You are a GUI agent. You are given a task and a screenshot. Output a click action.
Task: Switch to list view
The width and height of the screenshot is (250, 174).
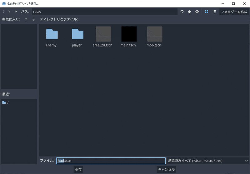tap(214, 12)
